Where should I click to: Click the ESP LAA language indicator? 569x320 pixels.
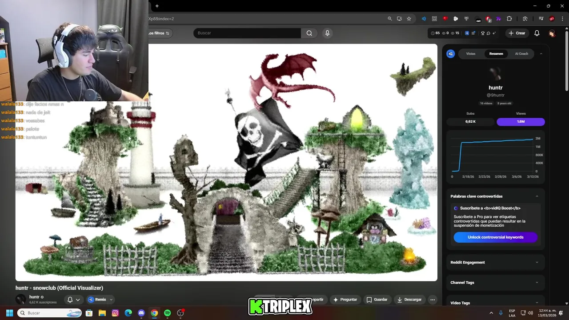[512, 313]
